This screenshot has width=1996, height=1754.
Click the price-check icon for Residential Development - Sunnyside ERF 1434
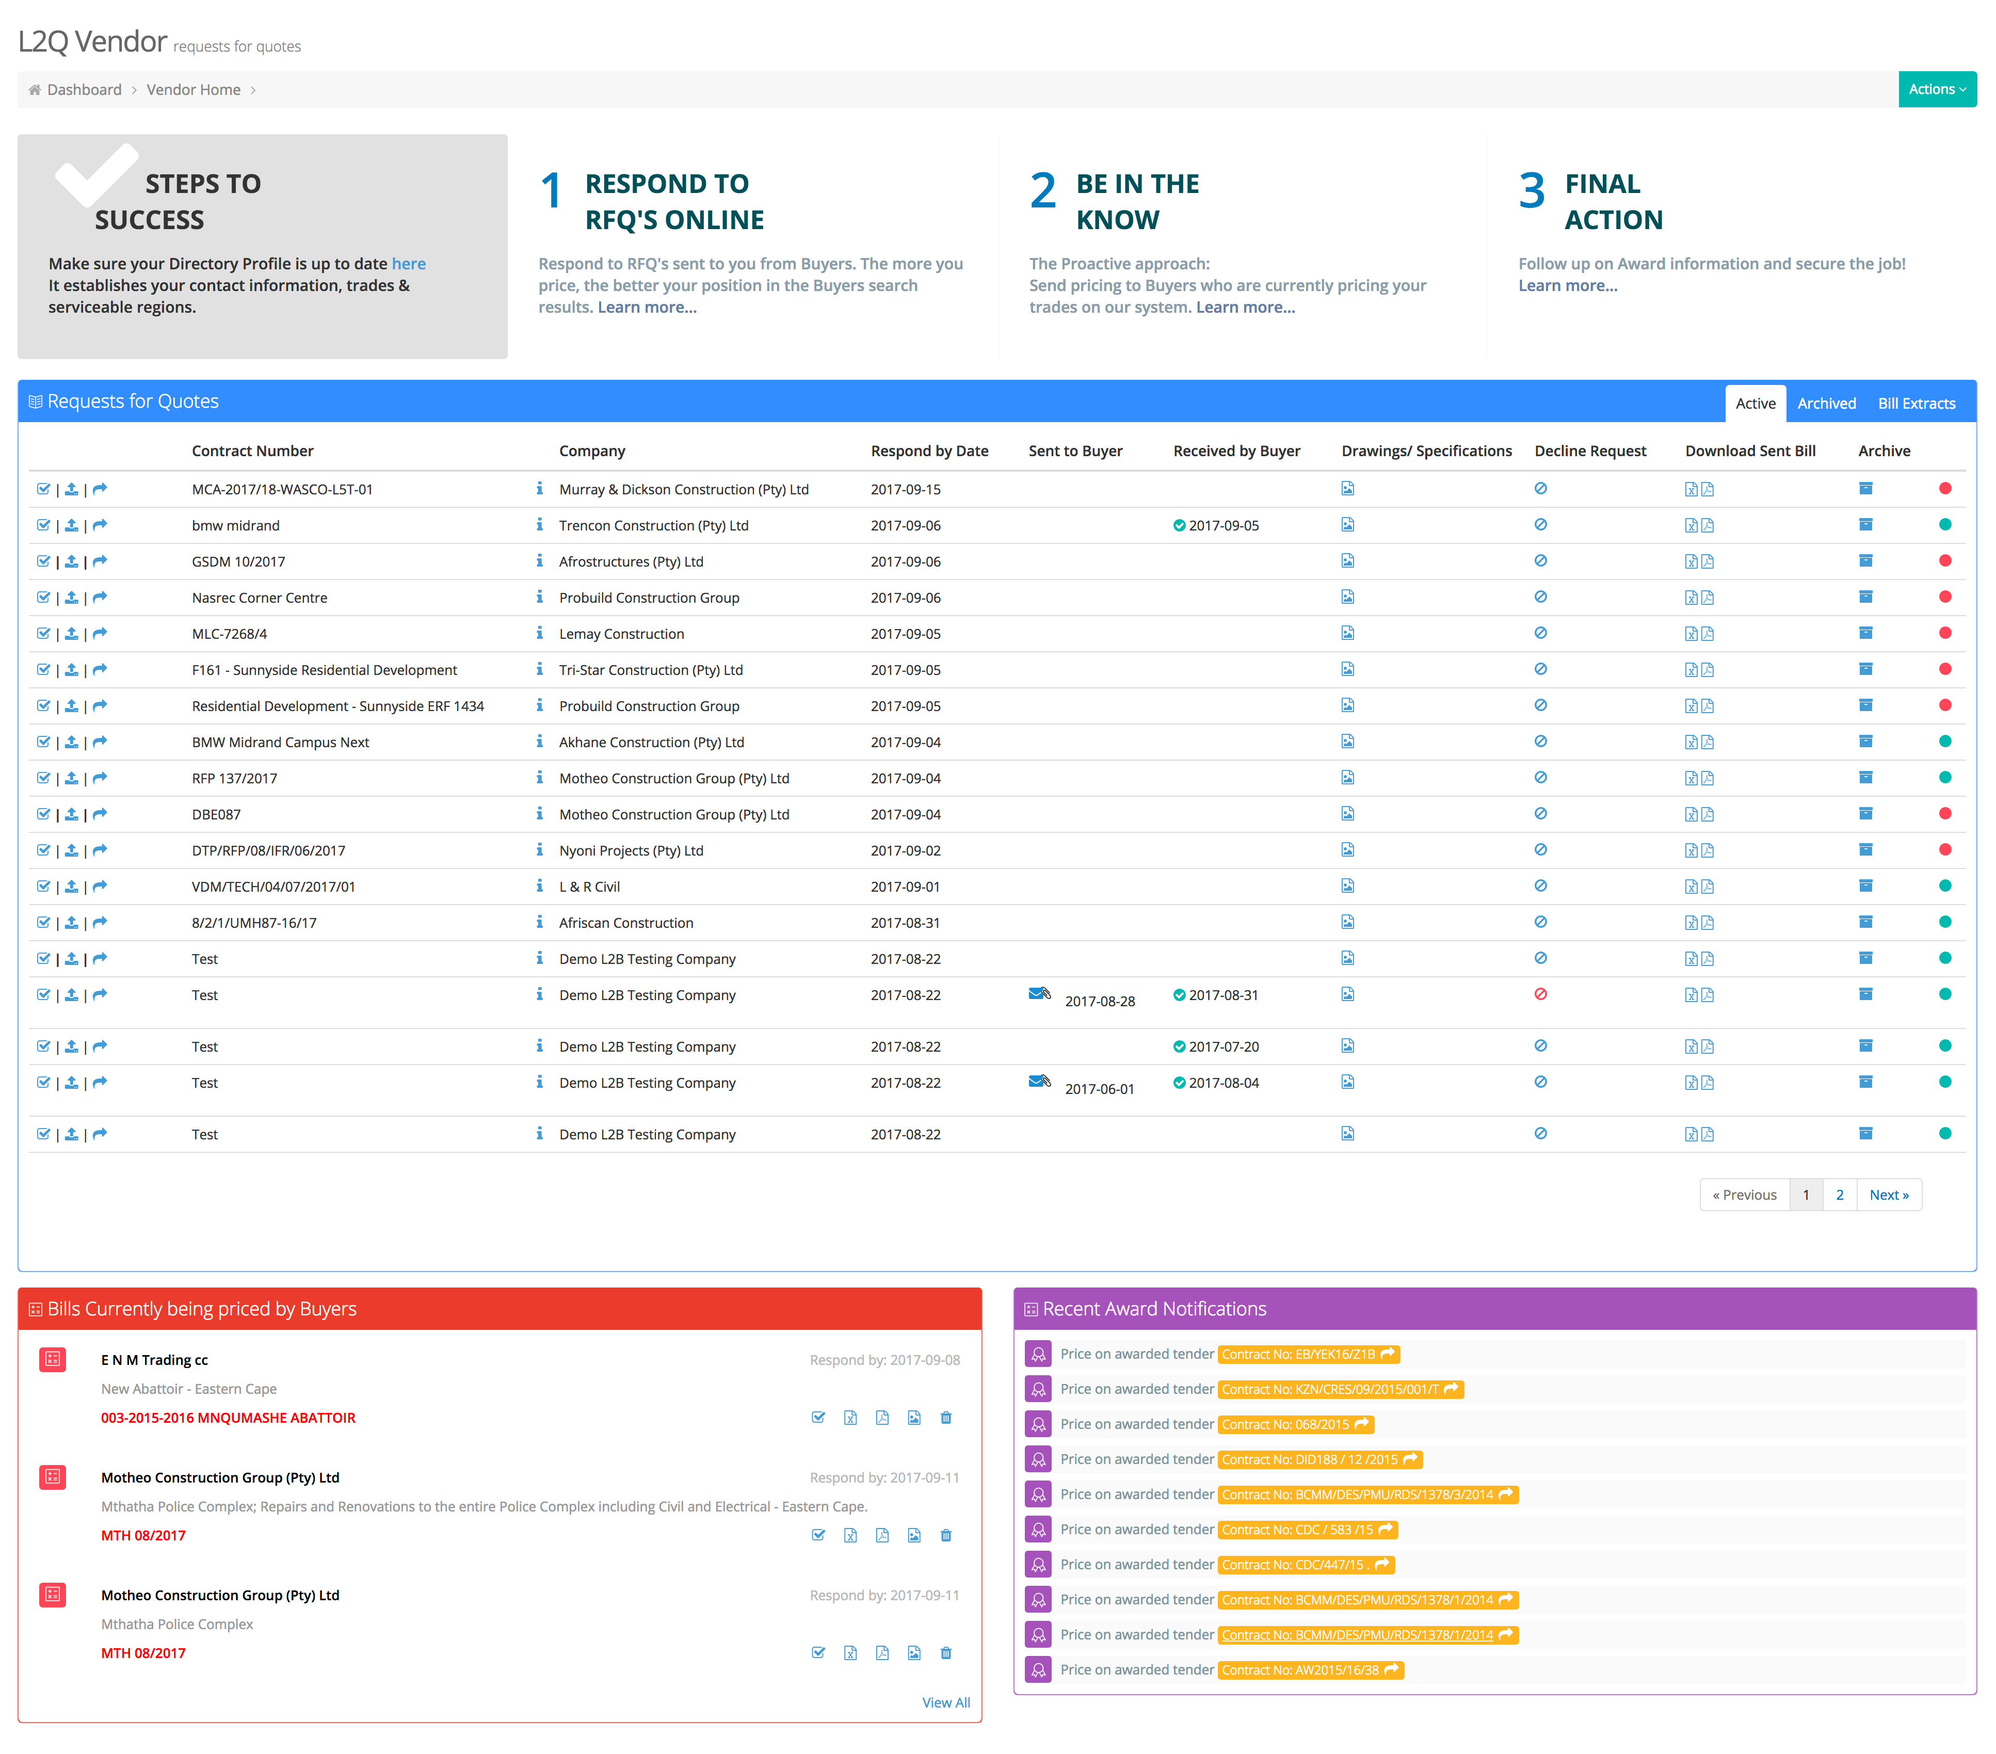click(x=43, y=705)
